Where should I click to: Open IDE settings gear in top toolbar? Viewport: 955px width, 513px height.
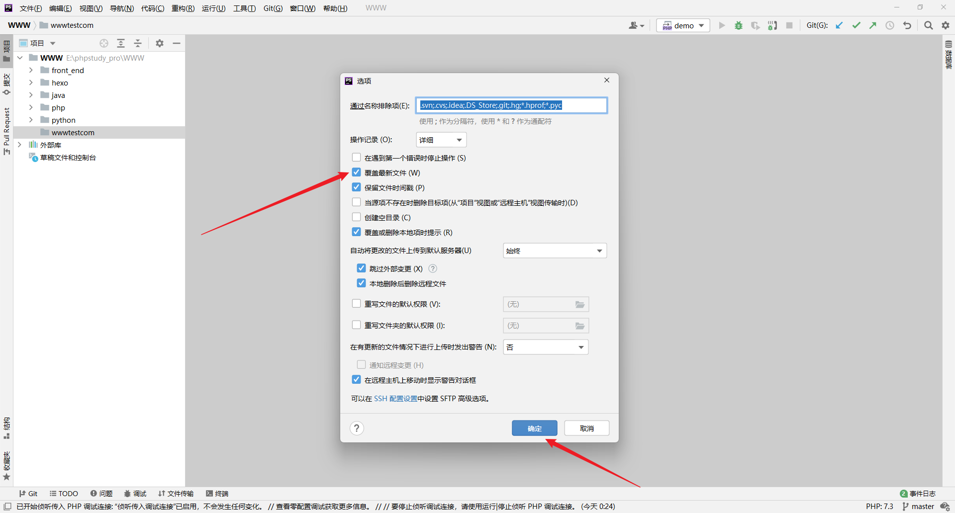pyautogui.click(x=946, y=25)
